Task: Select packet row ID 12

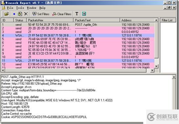Action: coord(78,64)
